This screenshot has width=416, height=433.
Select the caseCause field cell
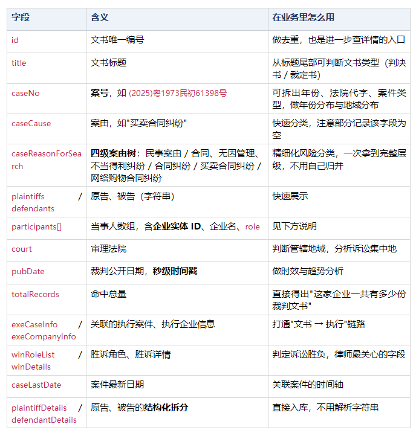[47, 129]
